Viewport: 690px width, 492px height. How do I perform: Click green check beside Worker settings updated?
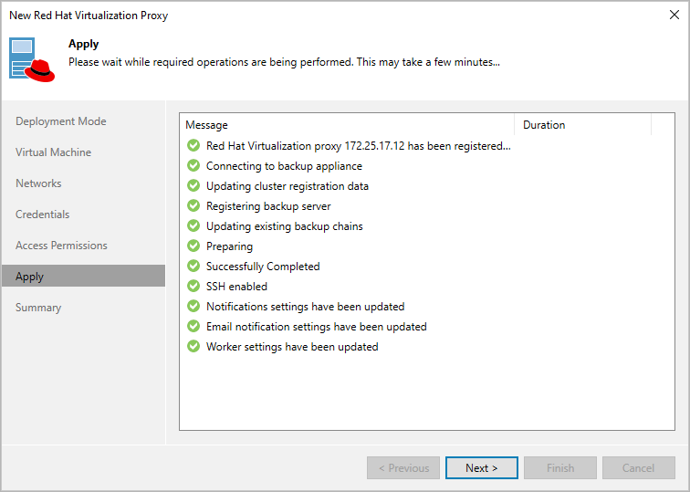pyautogui.click(x=193, y=346)
